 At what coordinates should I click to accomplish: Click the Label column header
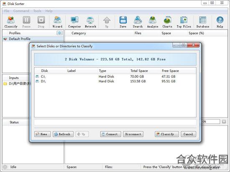tap(72, 71)
